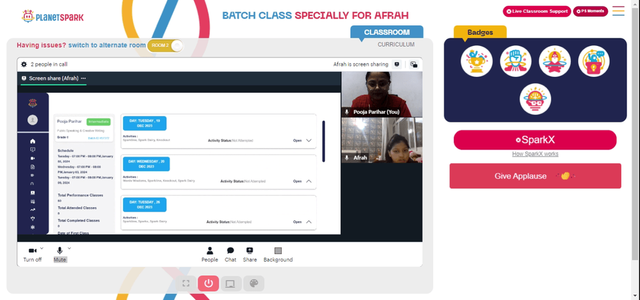Open Background effects

pos(278,255)
